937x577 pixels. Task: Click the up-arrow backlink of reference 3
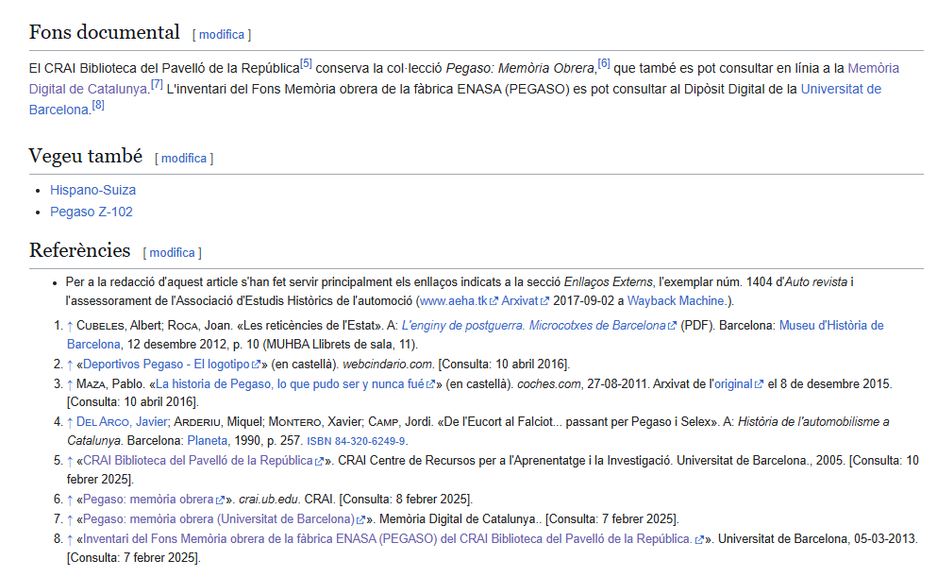pyautogui.click(x=70, y=384)
